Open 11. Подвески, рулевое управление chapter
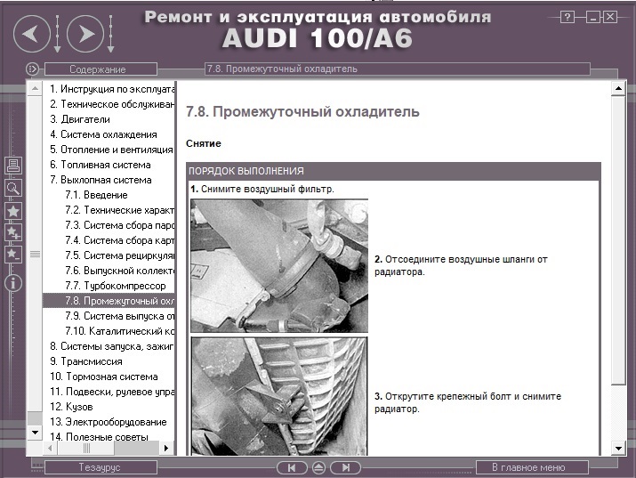 pyautogui.click(x=112, y=392)
